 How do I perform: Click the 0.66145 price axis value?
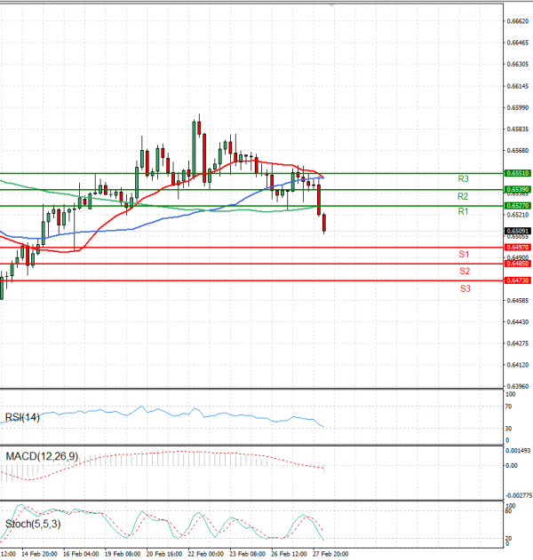pos(518,86)
